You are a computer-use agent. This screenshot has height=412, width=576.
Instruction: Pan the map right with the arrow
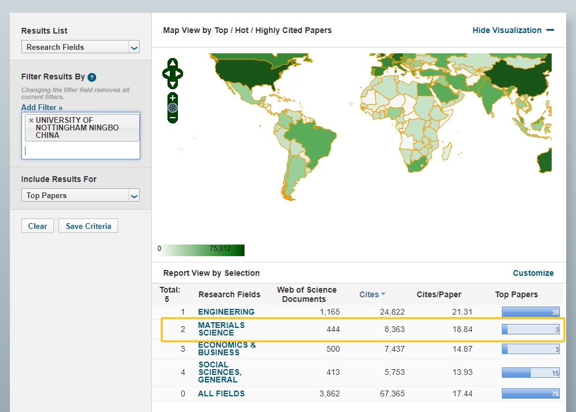[x=178, y=74]
